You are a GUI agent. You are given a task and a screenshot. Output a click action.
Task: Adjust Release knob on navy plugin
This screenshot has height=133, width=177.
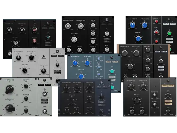89,110
